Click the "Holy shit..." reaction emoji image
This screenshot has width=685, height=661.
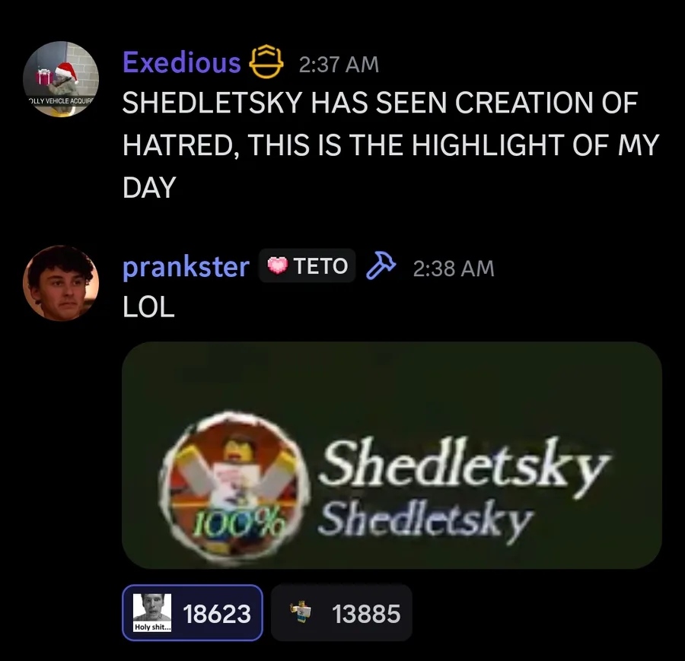152,612
